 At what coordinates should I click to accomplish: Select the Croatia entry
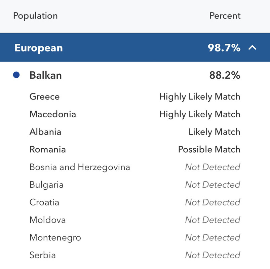coord(44,202)
